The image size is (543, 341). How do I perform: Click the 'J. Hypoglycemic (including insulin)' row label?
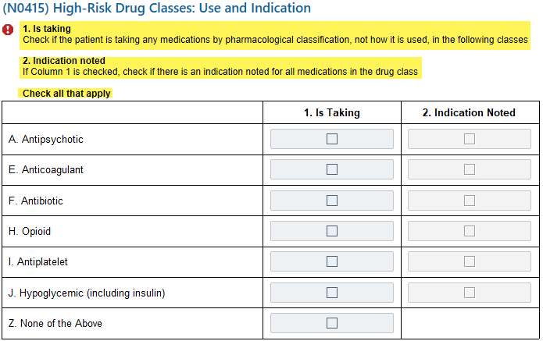point(87,293)
